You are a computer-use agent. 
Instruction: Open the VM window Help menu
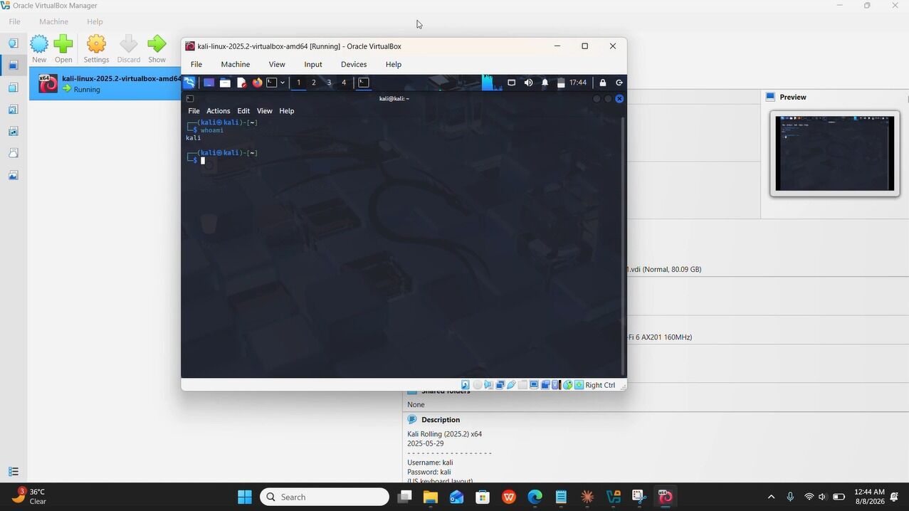pos(394,64)
